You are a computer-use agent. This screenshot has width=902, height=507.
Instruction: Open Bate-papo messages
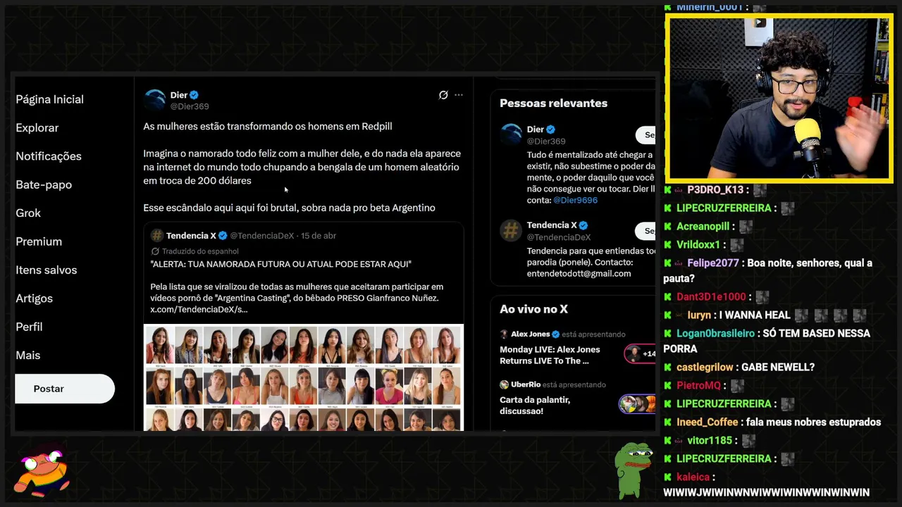click(44, 184)
